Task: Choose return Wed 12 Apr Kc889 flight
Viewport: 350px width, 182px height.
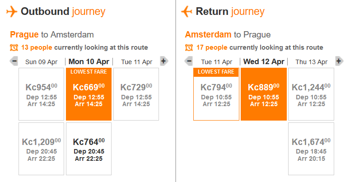Action: tap(264, 94)
